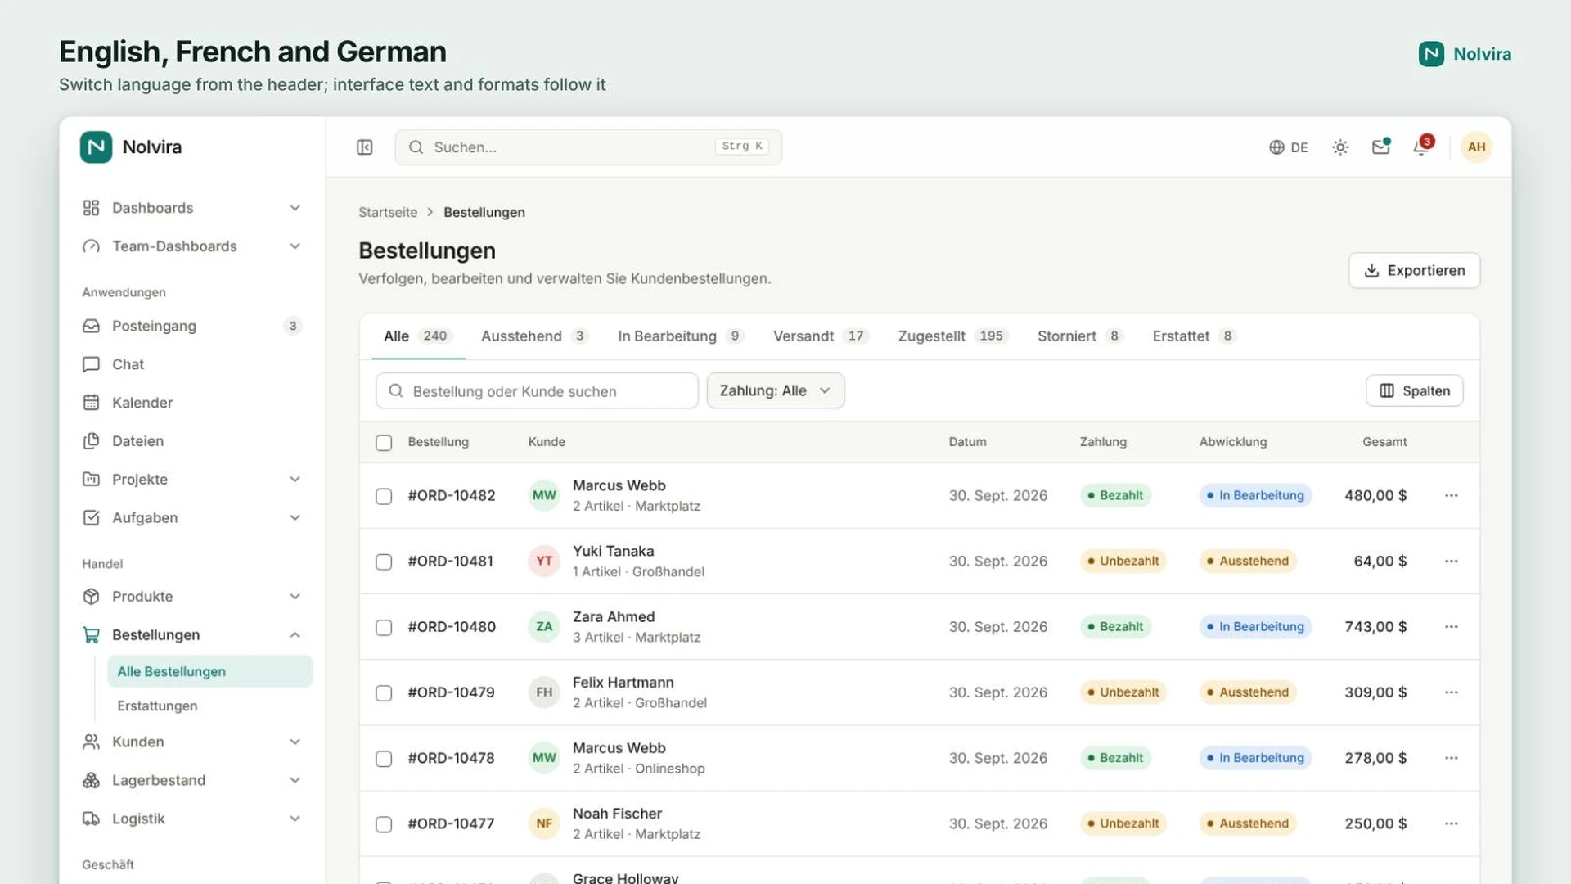Open Chat from the sidebar

coord(192,364)
